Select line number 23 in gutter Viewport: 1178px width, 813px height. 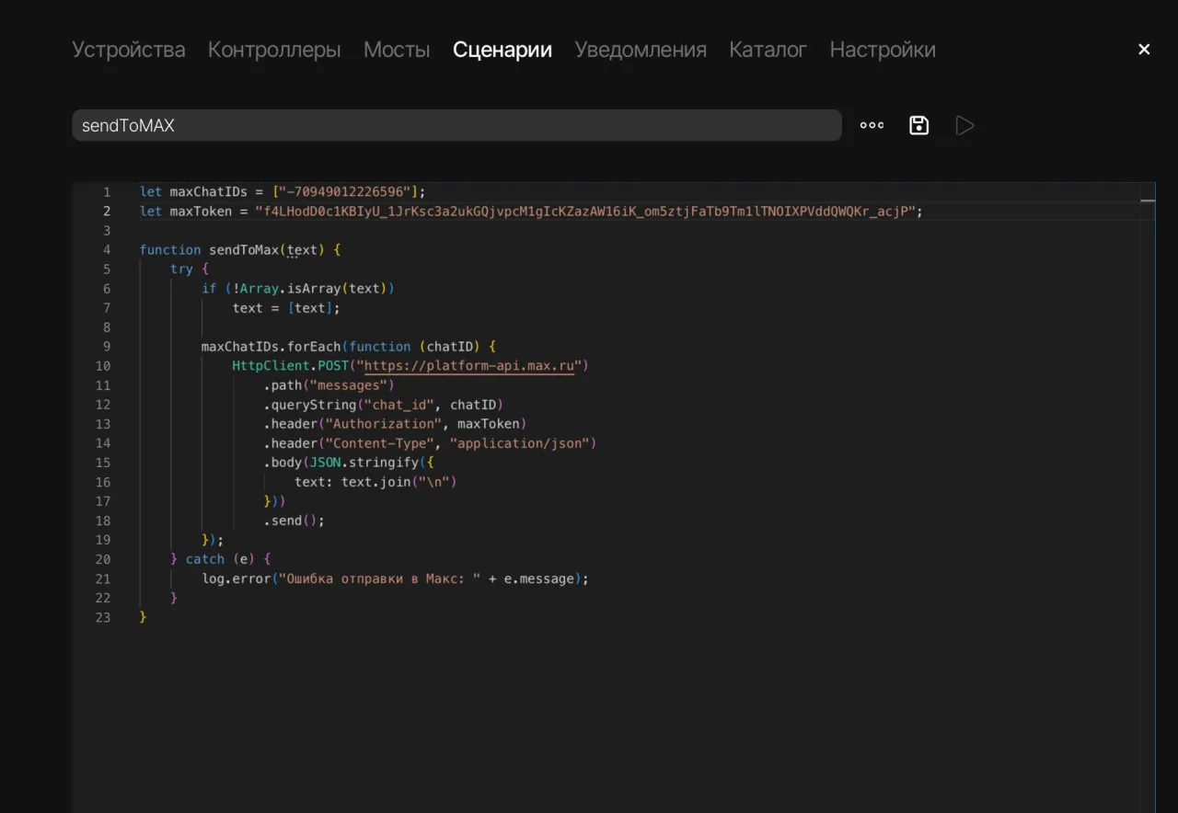tap(103, 617)
